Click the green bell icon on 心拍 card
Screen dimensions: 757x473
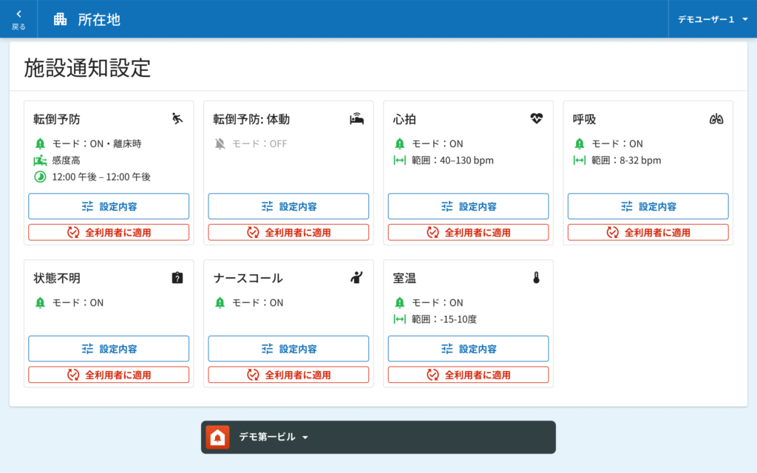coord(400,143)
